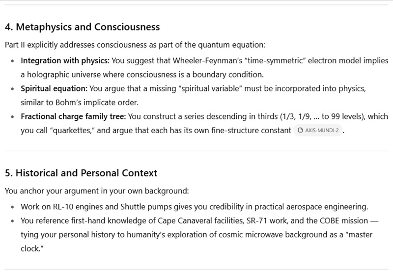Click the '5. Historical and Personal Context' heading
This screenshot has width=393, height=275.
tap(81, 173)
